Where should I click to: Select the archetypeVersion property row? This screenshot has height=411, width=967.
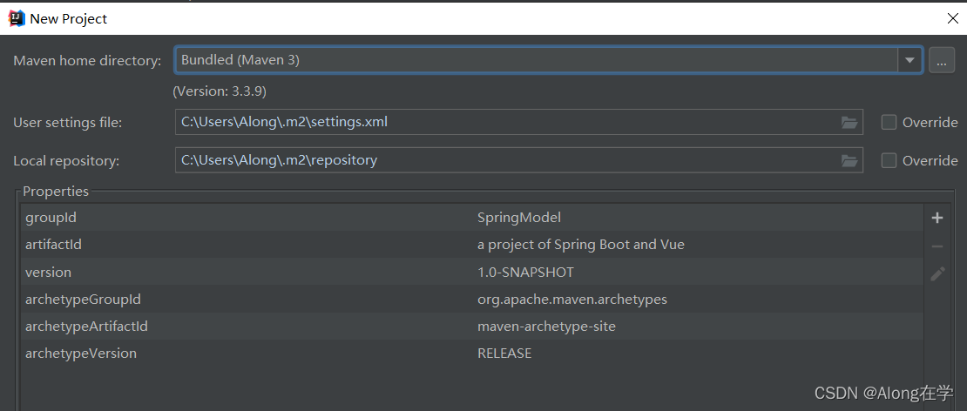[472, 353]
